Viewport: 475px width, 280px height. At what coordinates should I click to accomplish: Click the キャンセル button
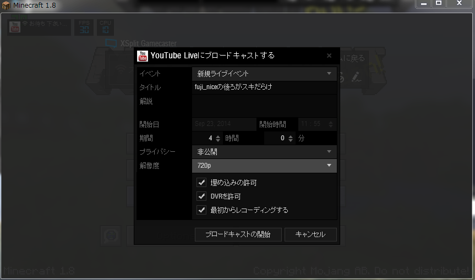310,234
